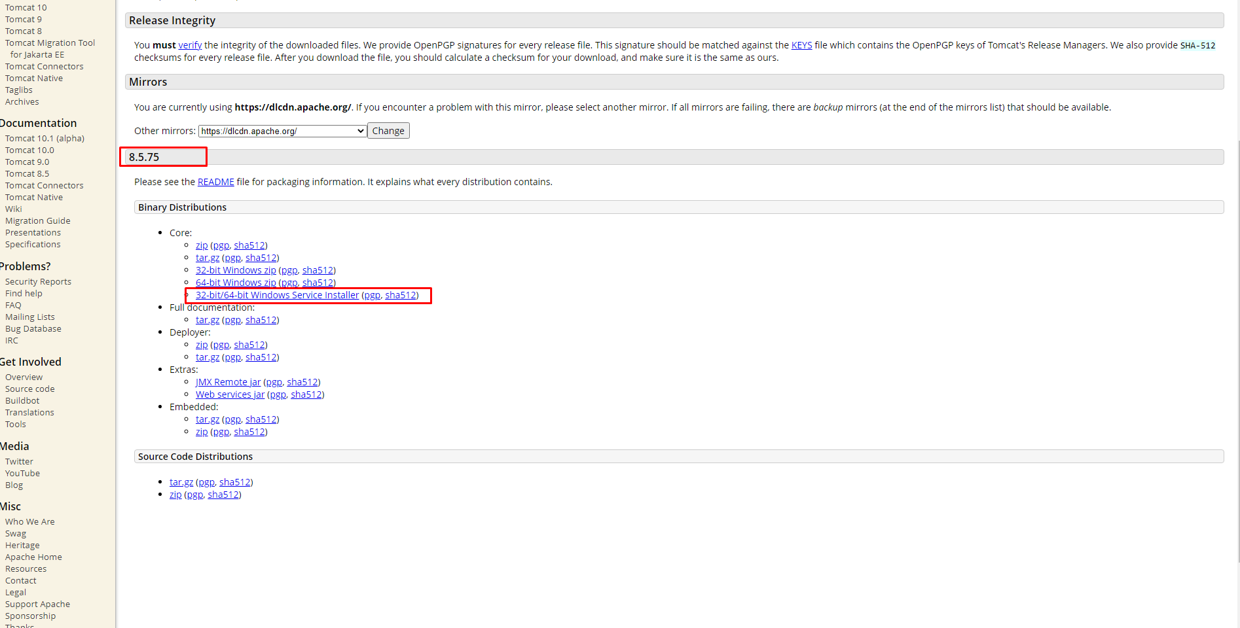
Task: Download the Embedded zip
Action: (202, 432)
